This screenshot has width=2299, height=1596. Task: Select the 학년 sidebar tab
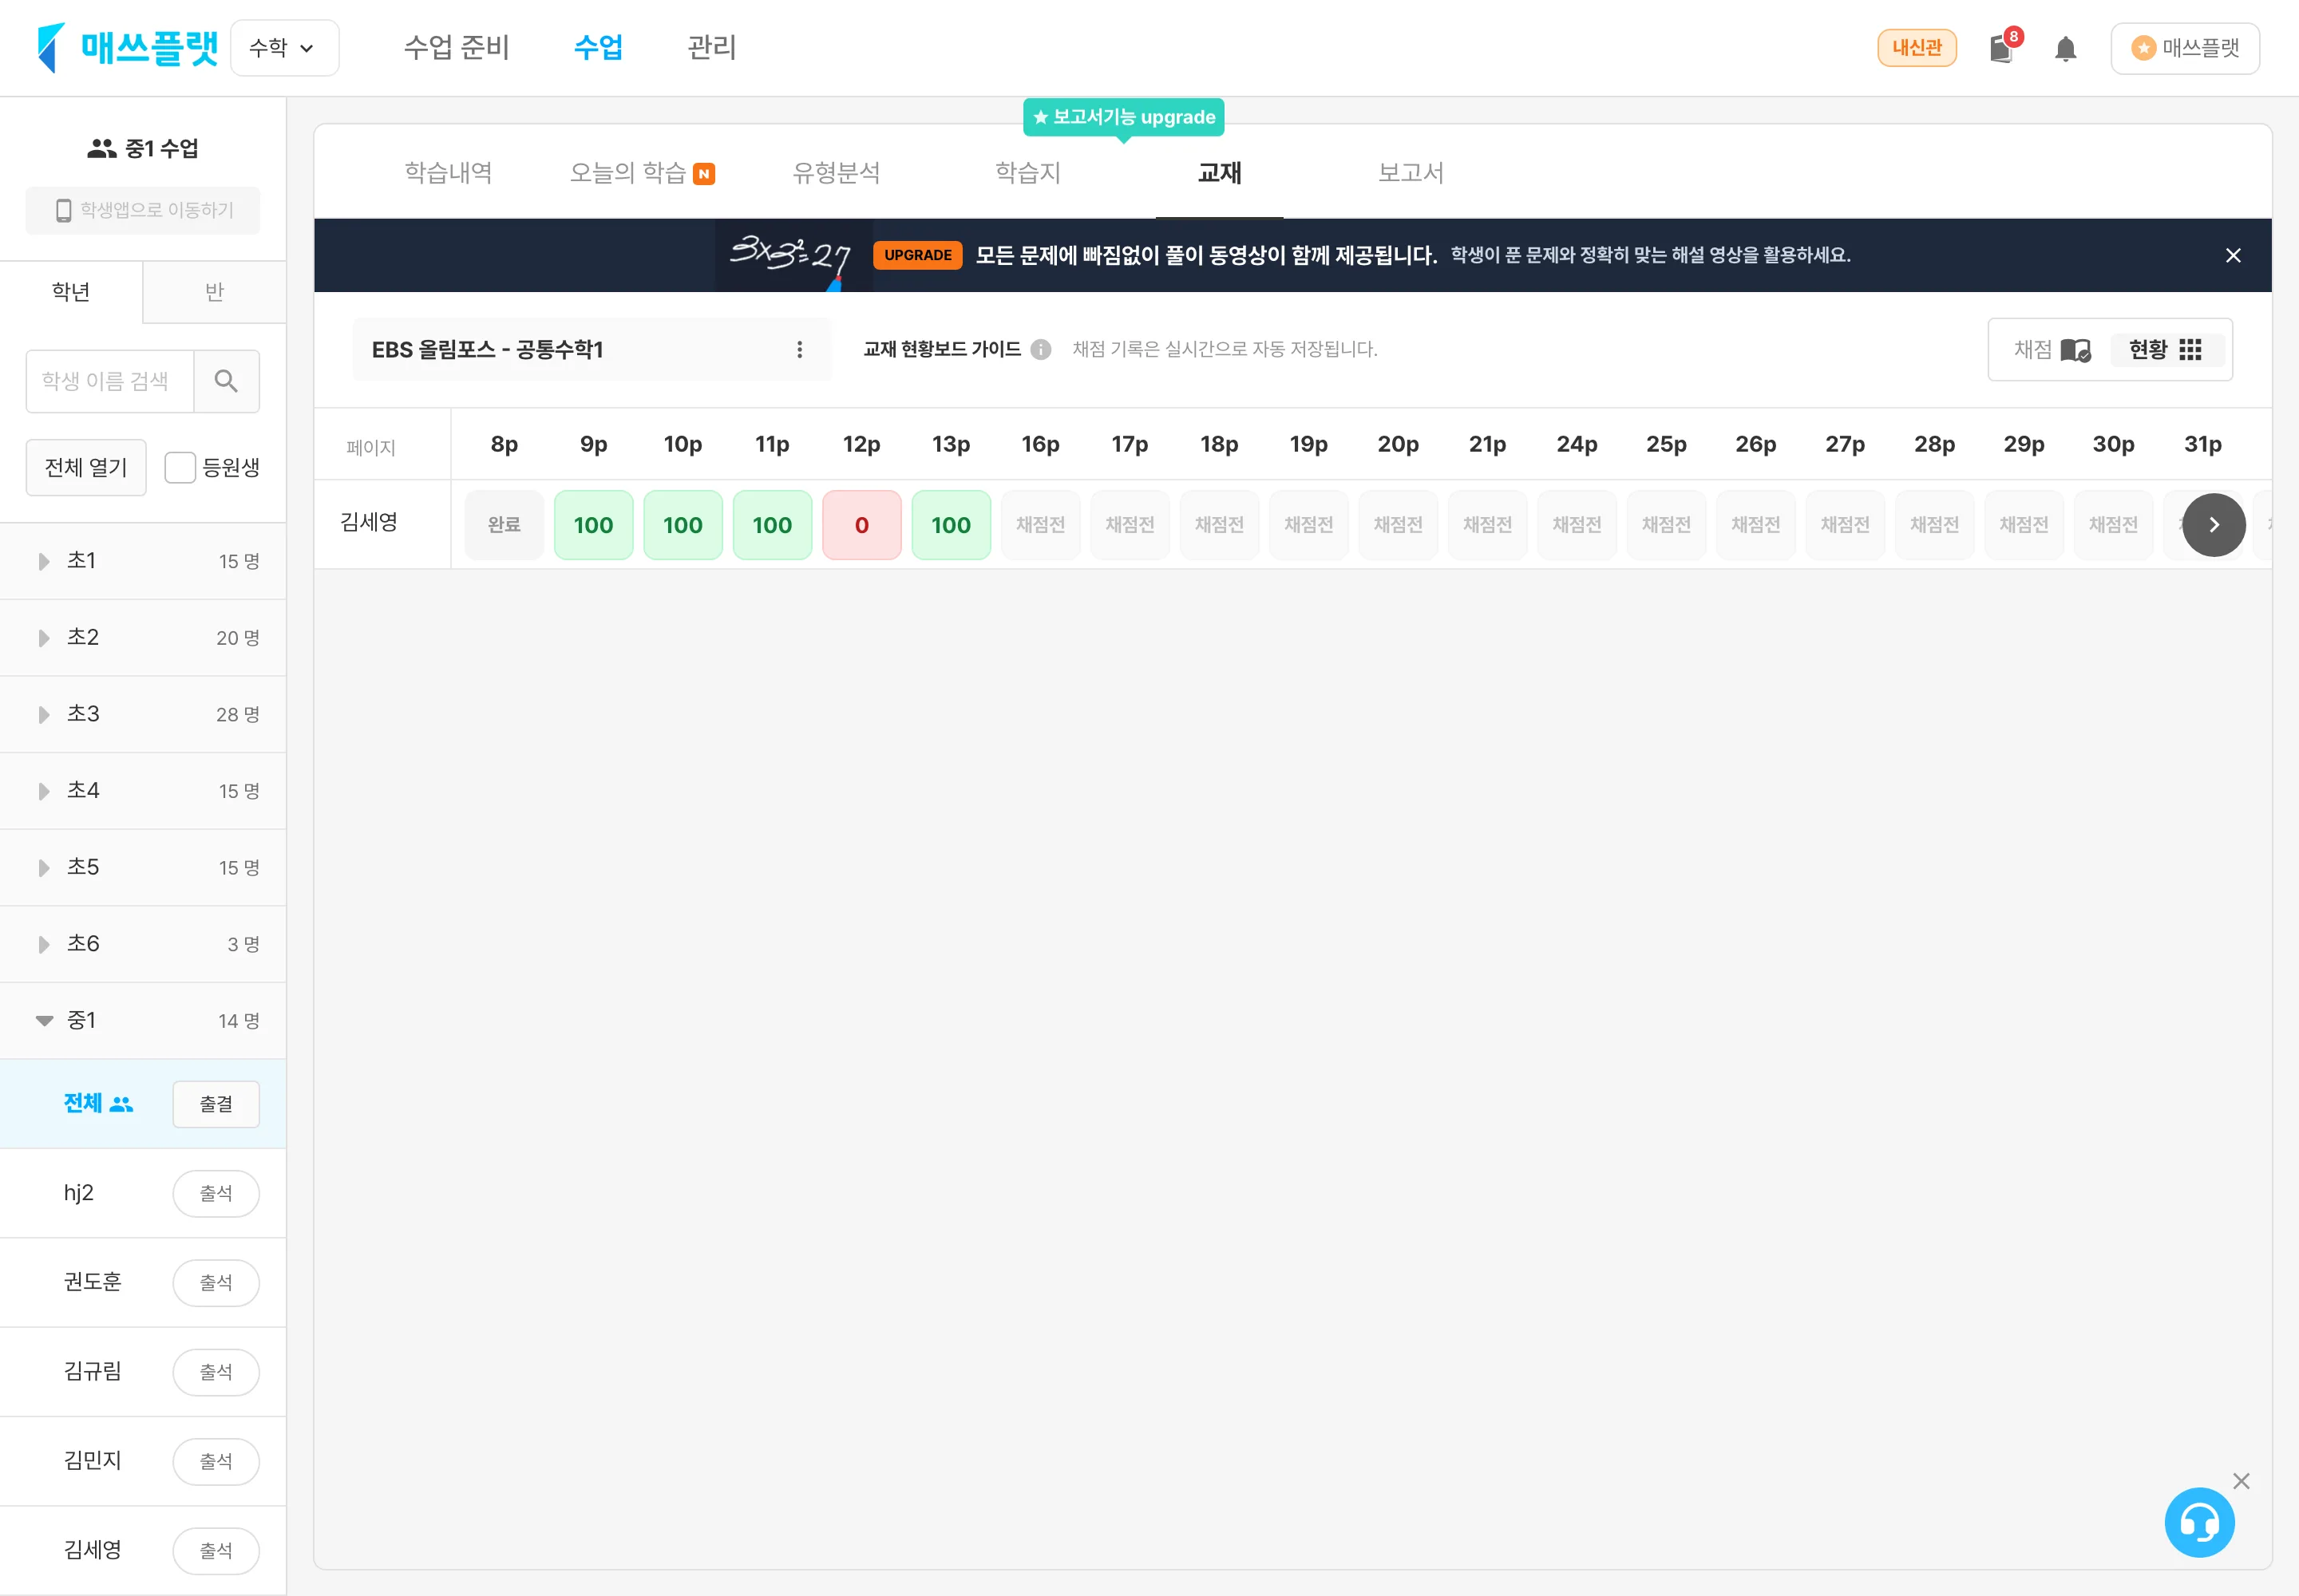71,292
